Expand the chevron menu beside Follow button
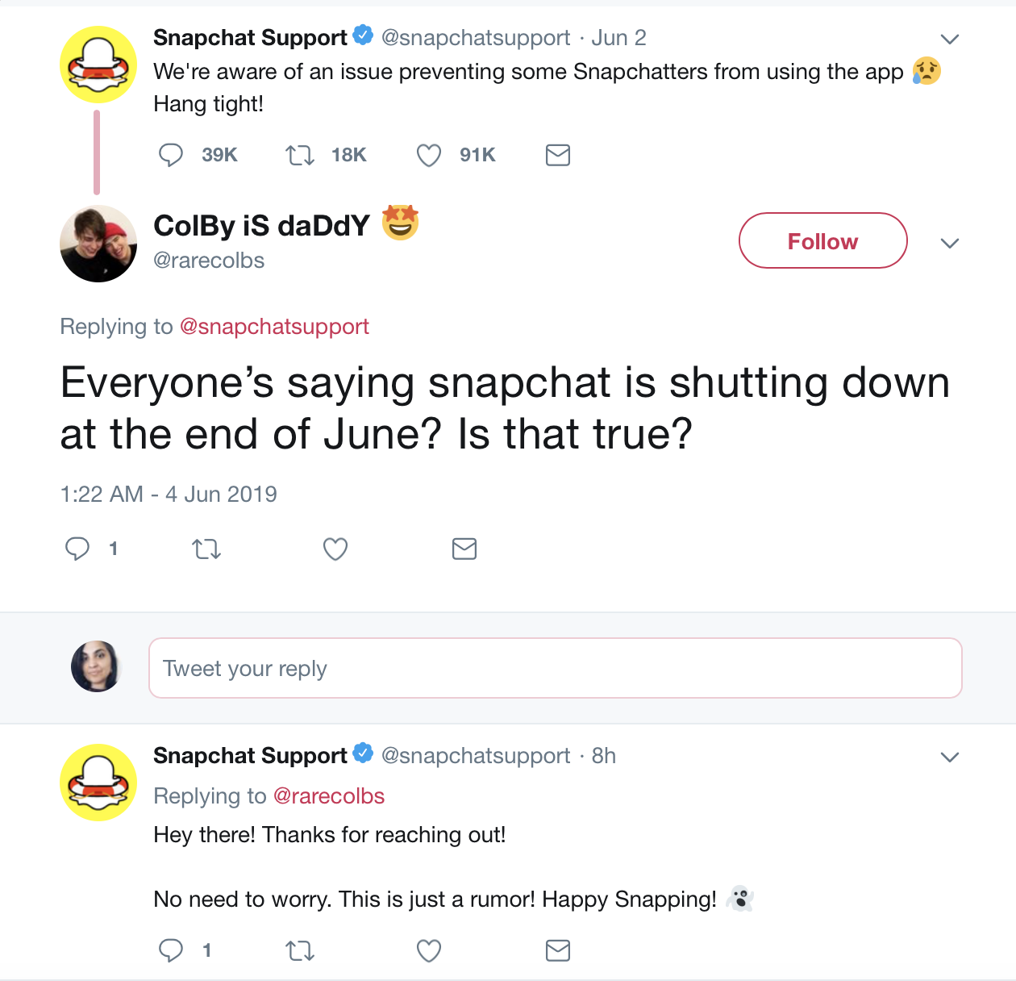 (950, 243)
